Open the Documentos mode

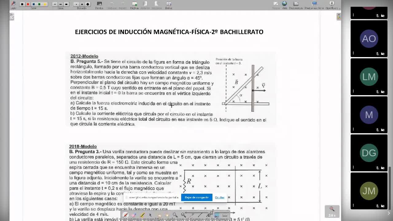296,5
